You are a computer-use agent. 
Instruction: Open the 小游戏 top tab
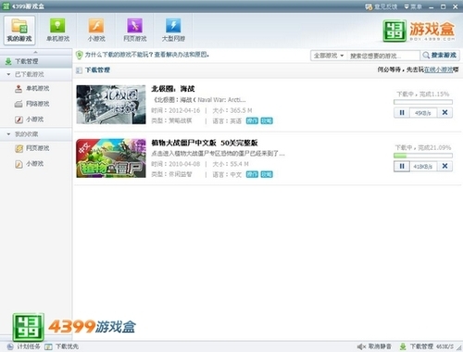[x=96, y=30]
